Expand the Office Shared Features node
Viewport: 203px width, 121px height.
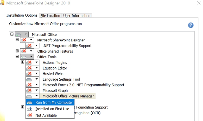pyautogui.click(x=17, y=51)
